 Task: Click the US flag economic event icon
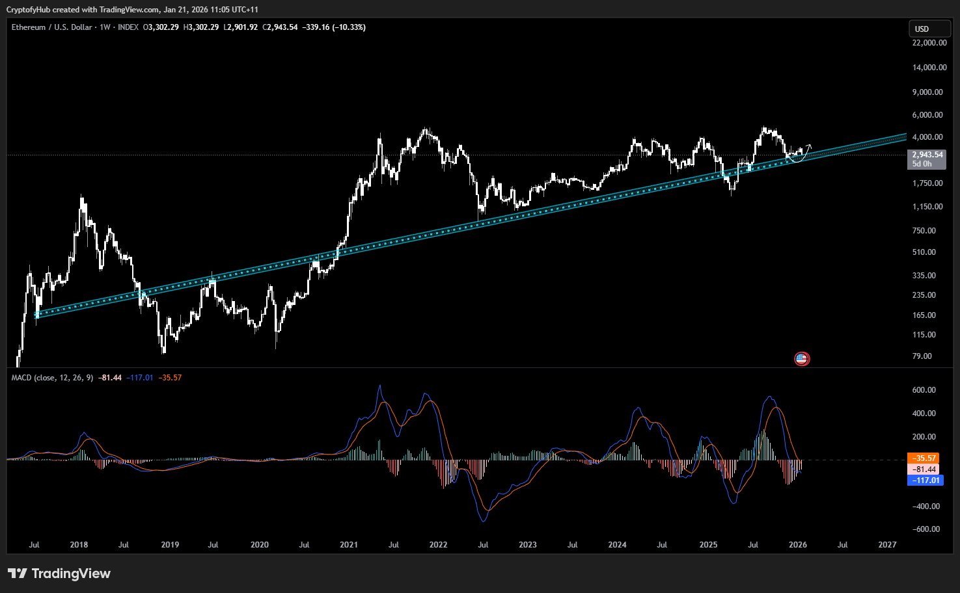[802, 358]
